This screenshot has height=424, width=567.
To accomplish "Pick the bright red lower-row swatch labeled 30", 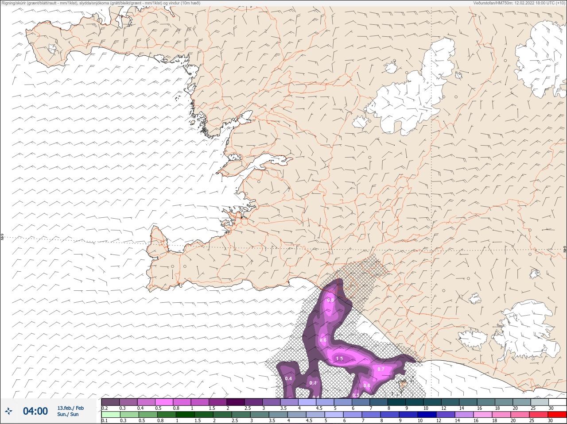I will [x=557, y=415].
